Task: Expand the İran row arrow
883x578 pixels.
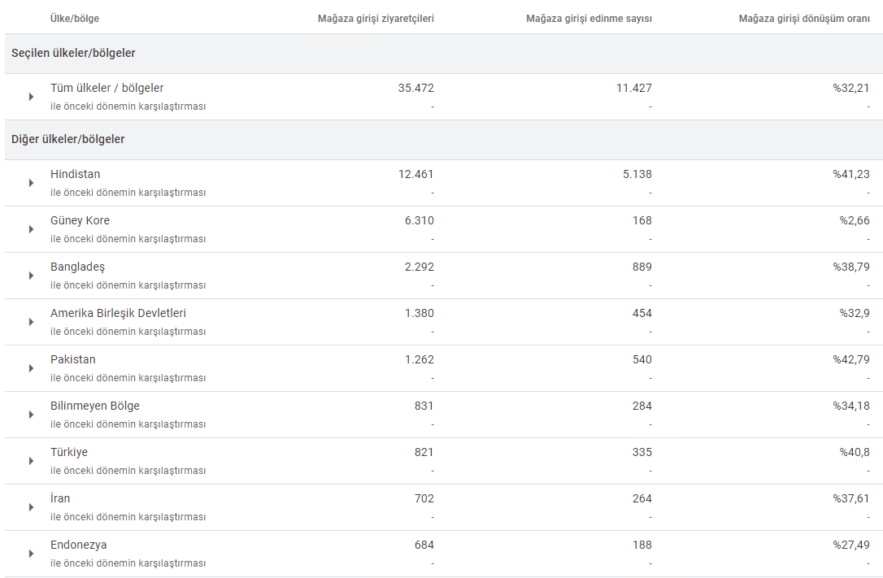Action: pos(31,507)
